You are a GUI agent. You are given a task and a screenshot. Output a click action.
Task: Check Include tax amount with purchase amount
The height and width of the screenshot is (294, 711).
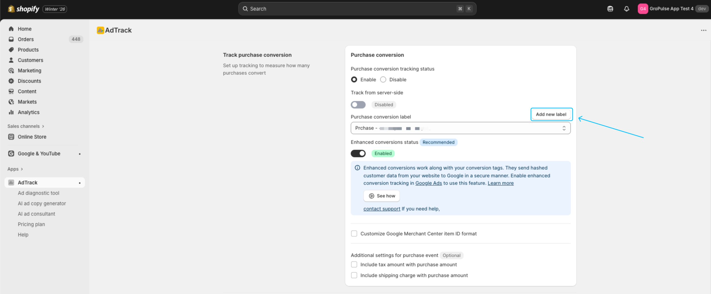tap(354, 264)
